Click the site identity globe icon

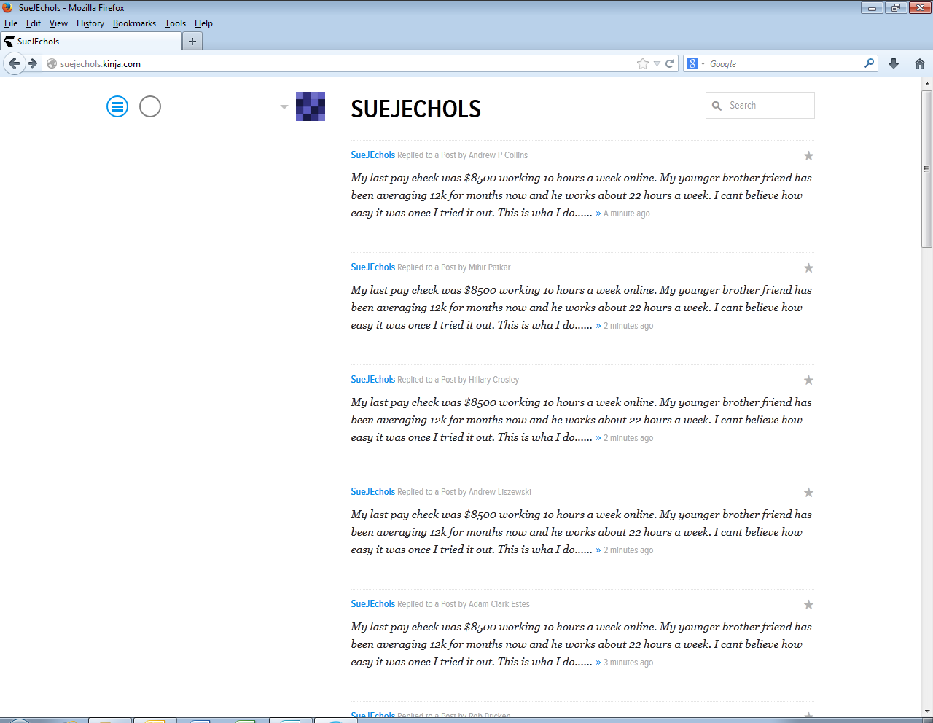pyautogui.click(x=52, y=64)
